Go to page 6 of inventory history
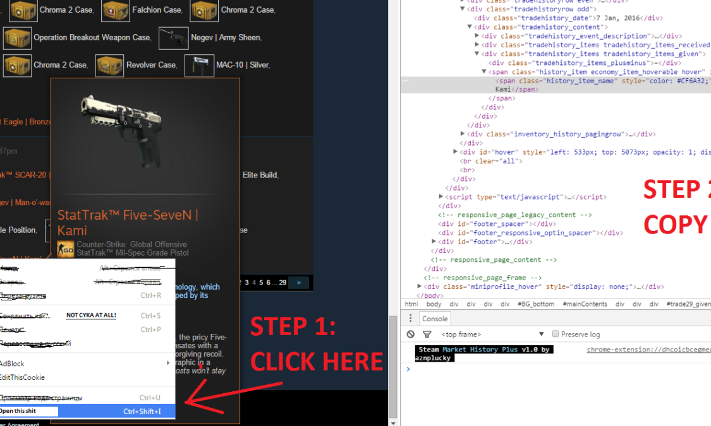The image size is (711, 426). [x=269, y=283]
